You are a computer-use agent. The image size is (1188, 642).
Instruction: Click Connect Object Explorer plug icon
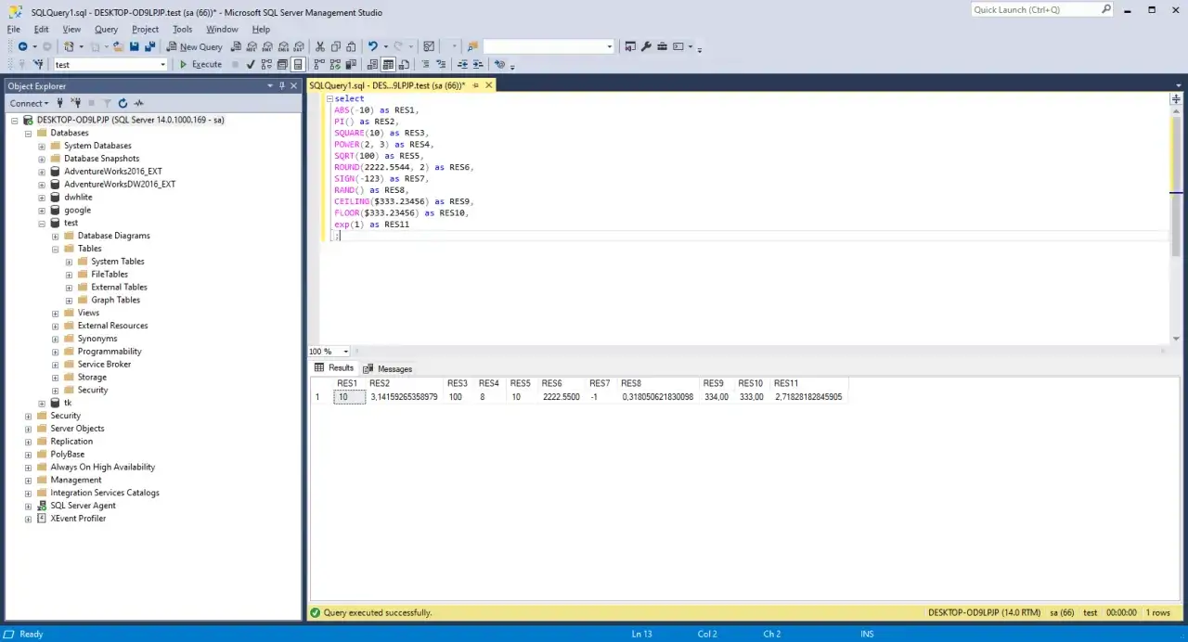coord(59,103)
